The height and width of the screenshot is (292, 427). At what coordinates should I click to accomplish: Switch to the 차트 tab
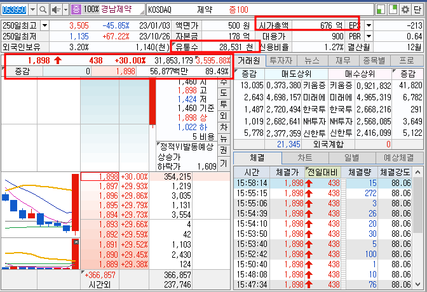click(305, 157)
